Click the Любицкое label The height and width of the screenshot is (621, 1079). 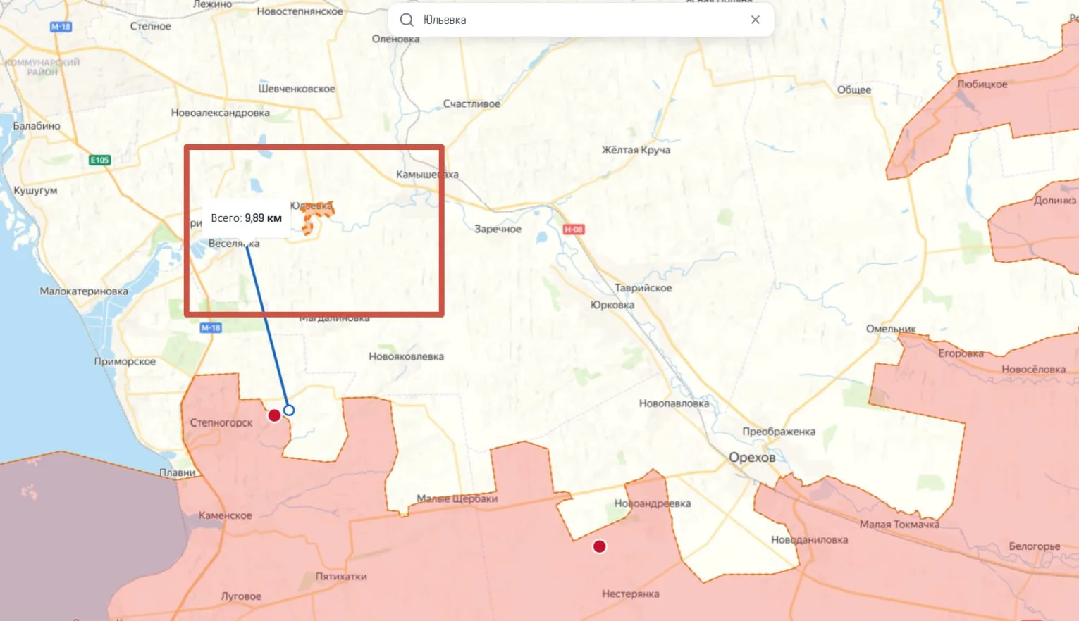tap(982, 84)
